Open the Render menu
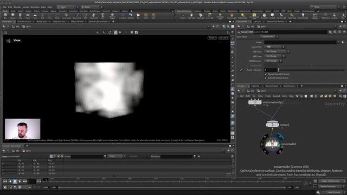 pos(17,7)
